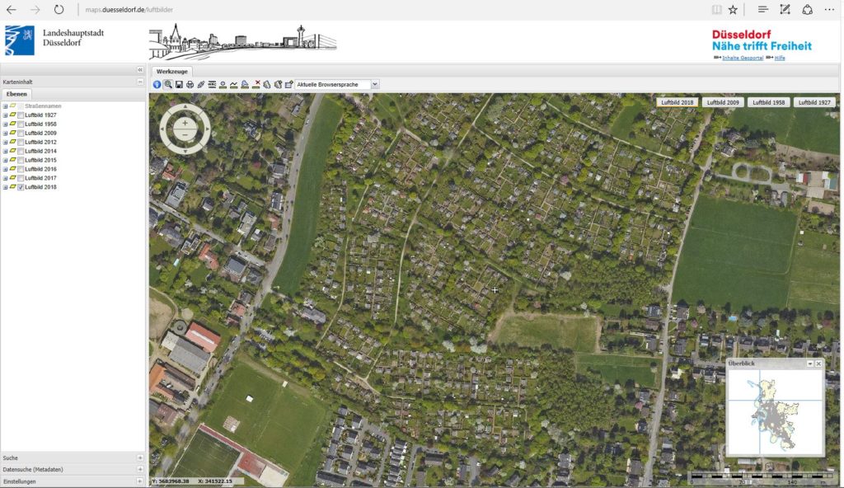Select the Ebenen tab
Viewport: 844px width, 488px height.
click(x=16, y=94)
